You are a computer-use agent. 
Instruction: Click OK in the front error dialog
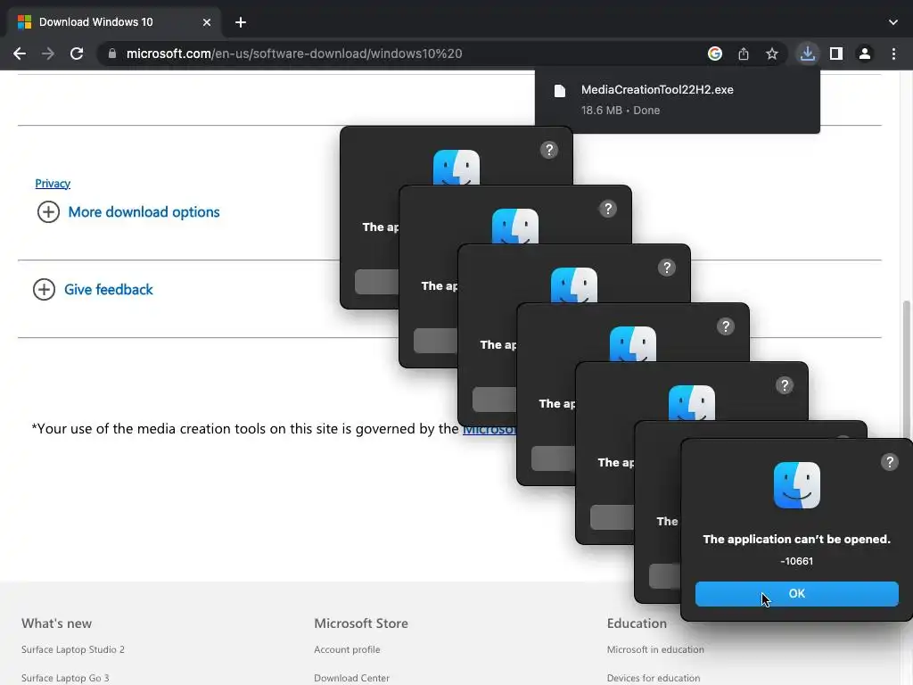pyautogui.click(x=796, y=593)
